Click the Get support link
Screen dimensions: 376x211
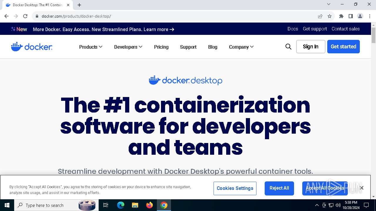(315, 29)
